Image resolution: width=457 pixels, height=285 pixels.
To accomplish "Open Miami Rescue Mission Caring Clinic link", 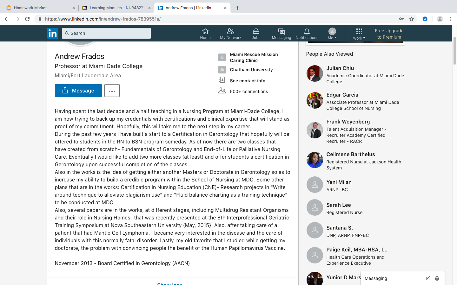I will tap(254, 57).
